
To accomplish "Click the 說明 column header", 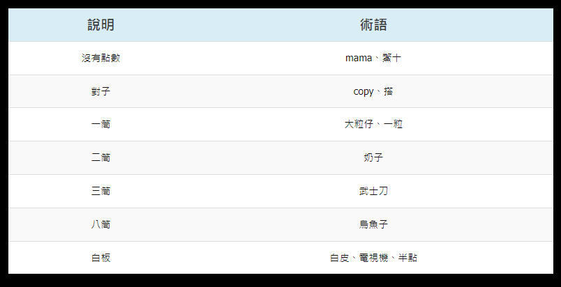I will coord(100,25).
